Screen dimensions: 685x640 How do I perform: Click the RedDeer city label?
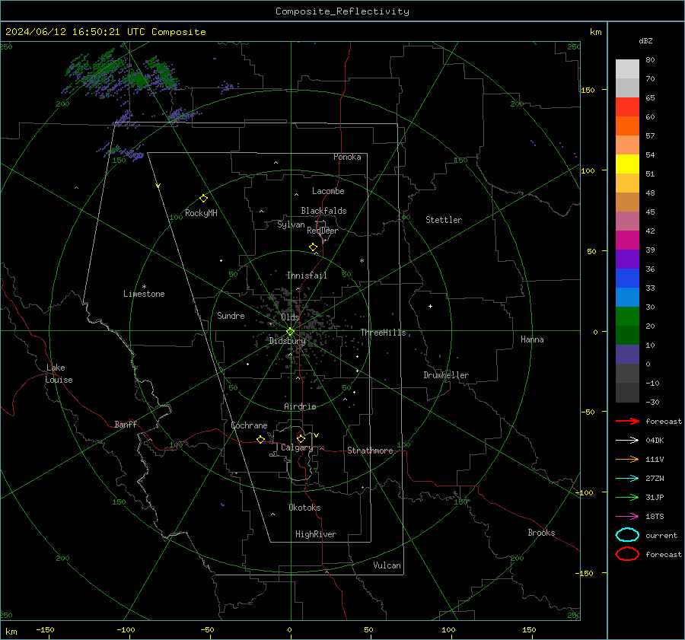tap(323, 231)
